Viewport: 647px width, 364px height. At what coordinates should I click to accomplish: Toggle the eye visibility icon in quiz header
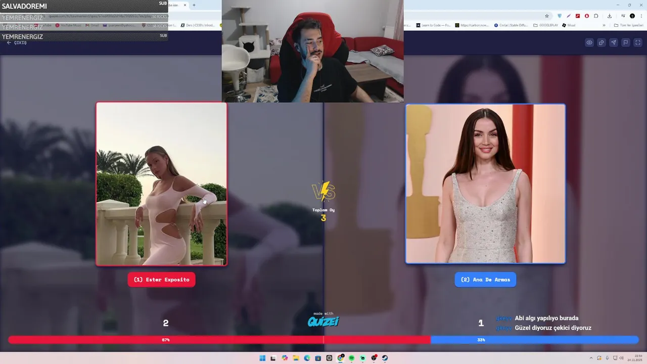[589, 42]
